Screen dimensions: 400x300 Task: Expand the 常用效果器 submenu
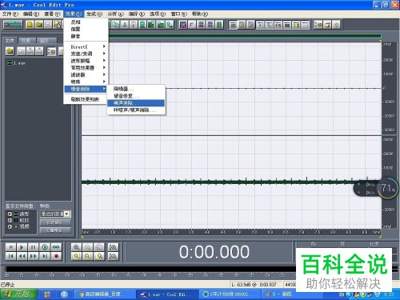pos(86,68)
